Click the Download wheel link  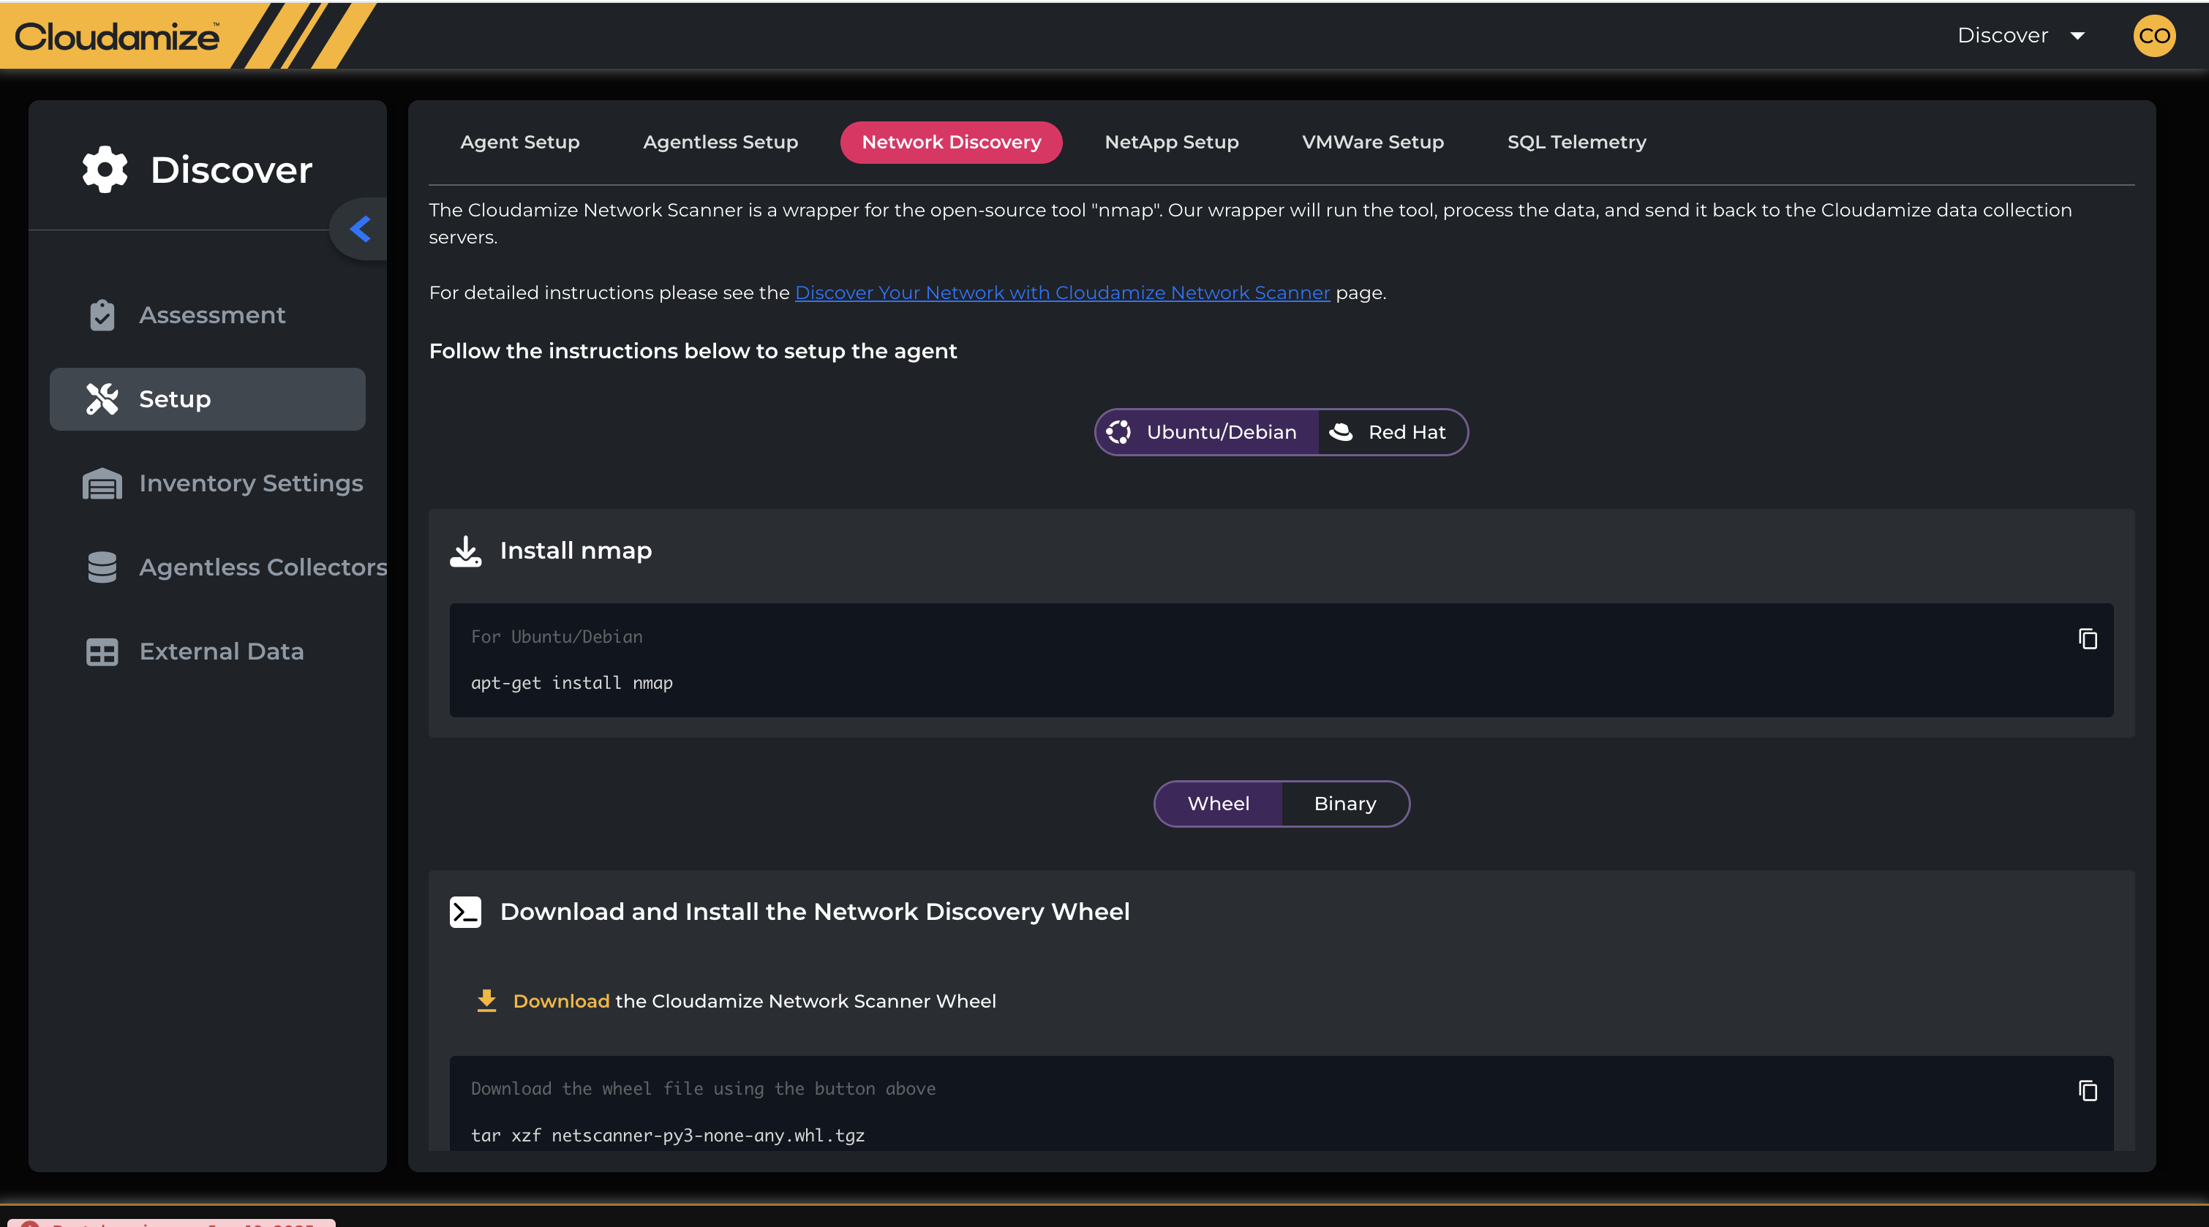561,1000
